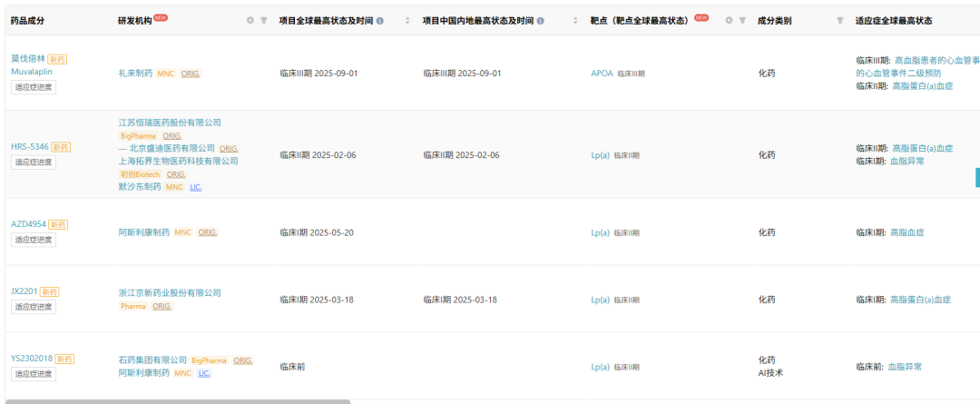Click the horizontal scrollbar at table bottom
Viewport: 980px width, 404px height.
pyautogui.click(x=178, y=401)
